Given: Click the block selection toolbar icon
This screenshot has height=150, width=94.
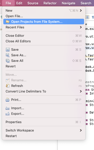Looking at the screenshot, I should point(87,17).
